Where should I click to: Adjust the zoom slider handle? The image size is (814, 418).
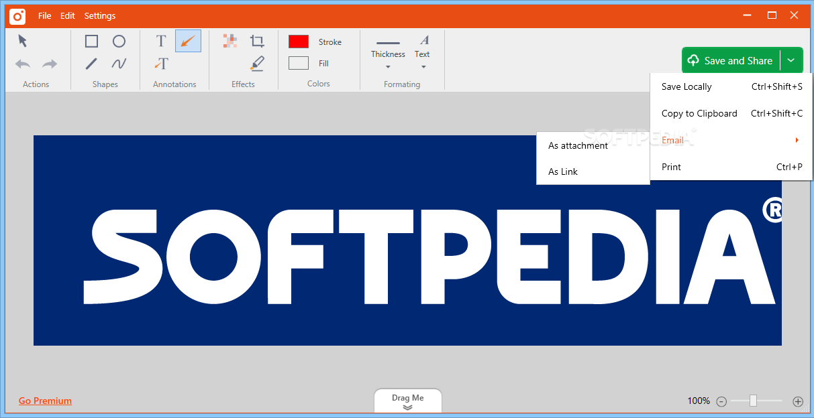753,401
